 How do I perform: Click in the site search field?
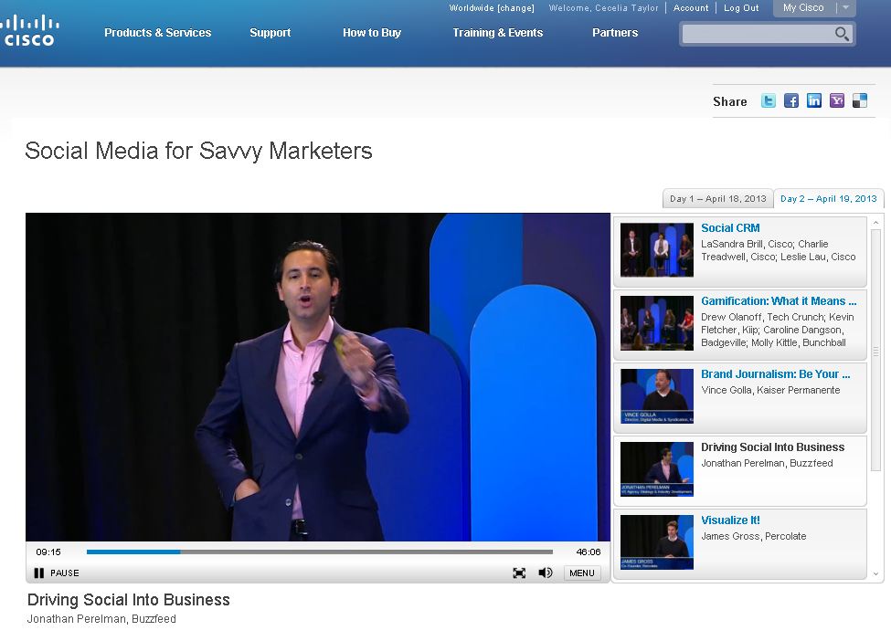point(757,34)
